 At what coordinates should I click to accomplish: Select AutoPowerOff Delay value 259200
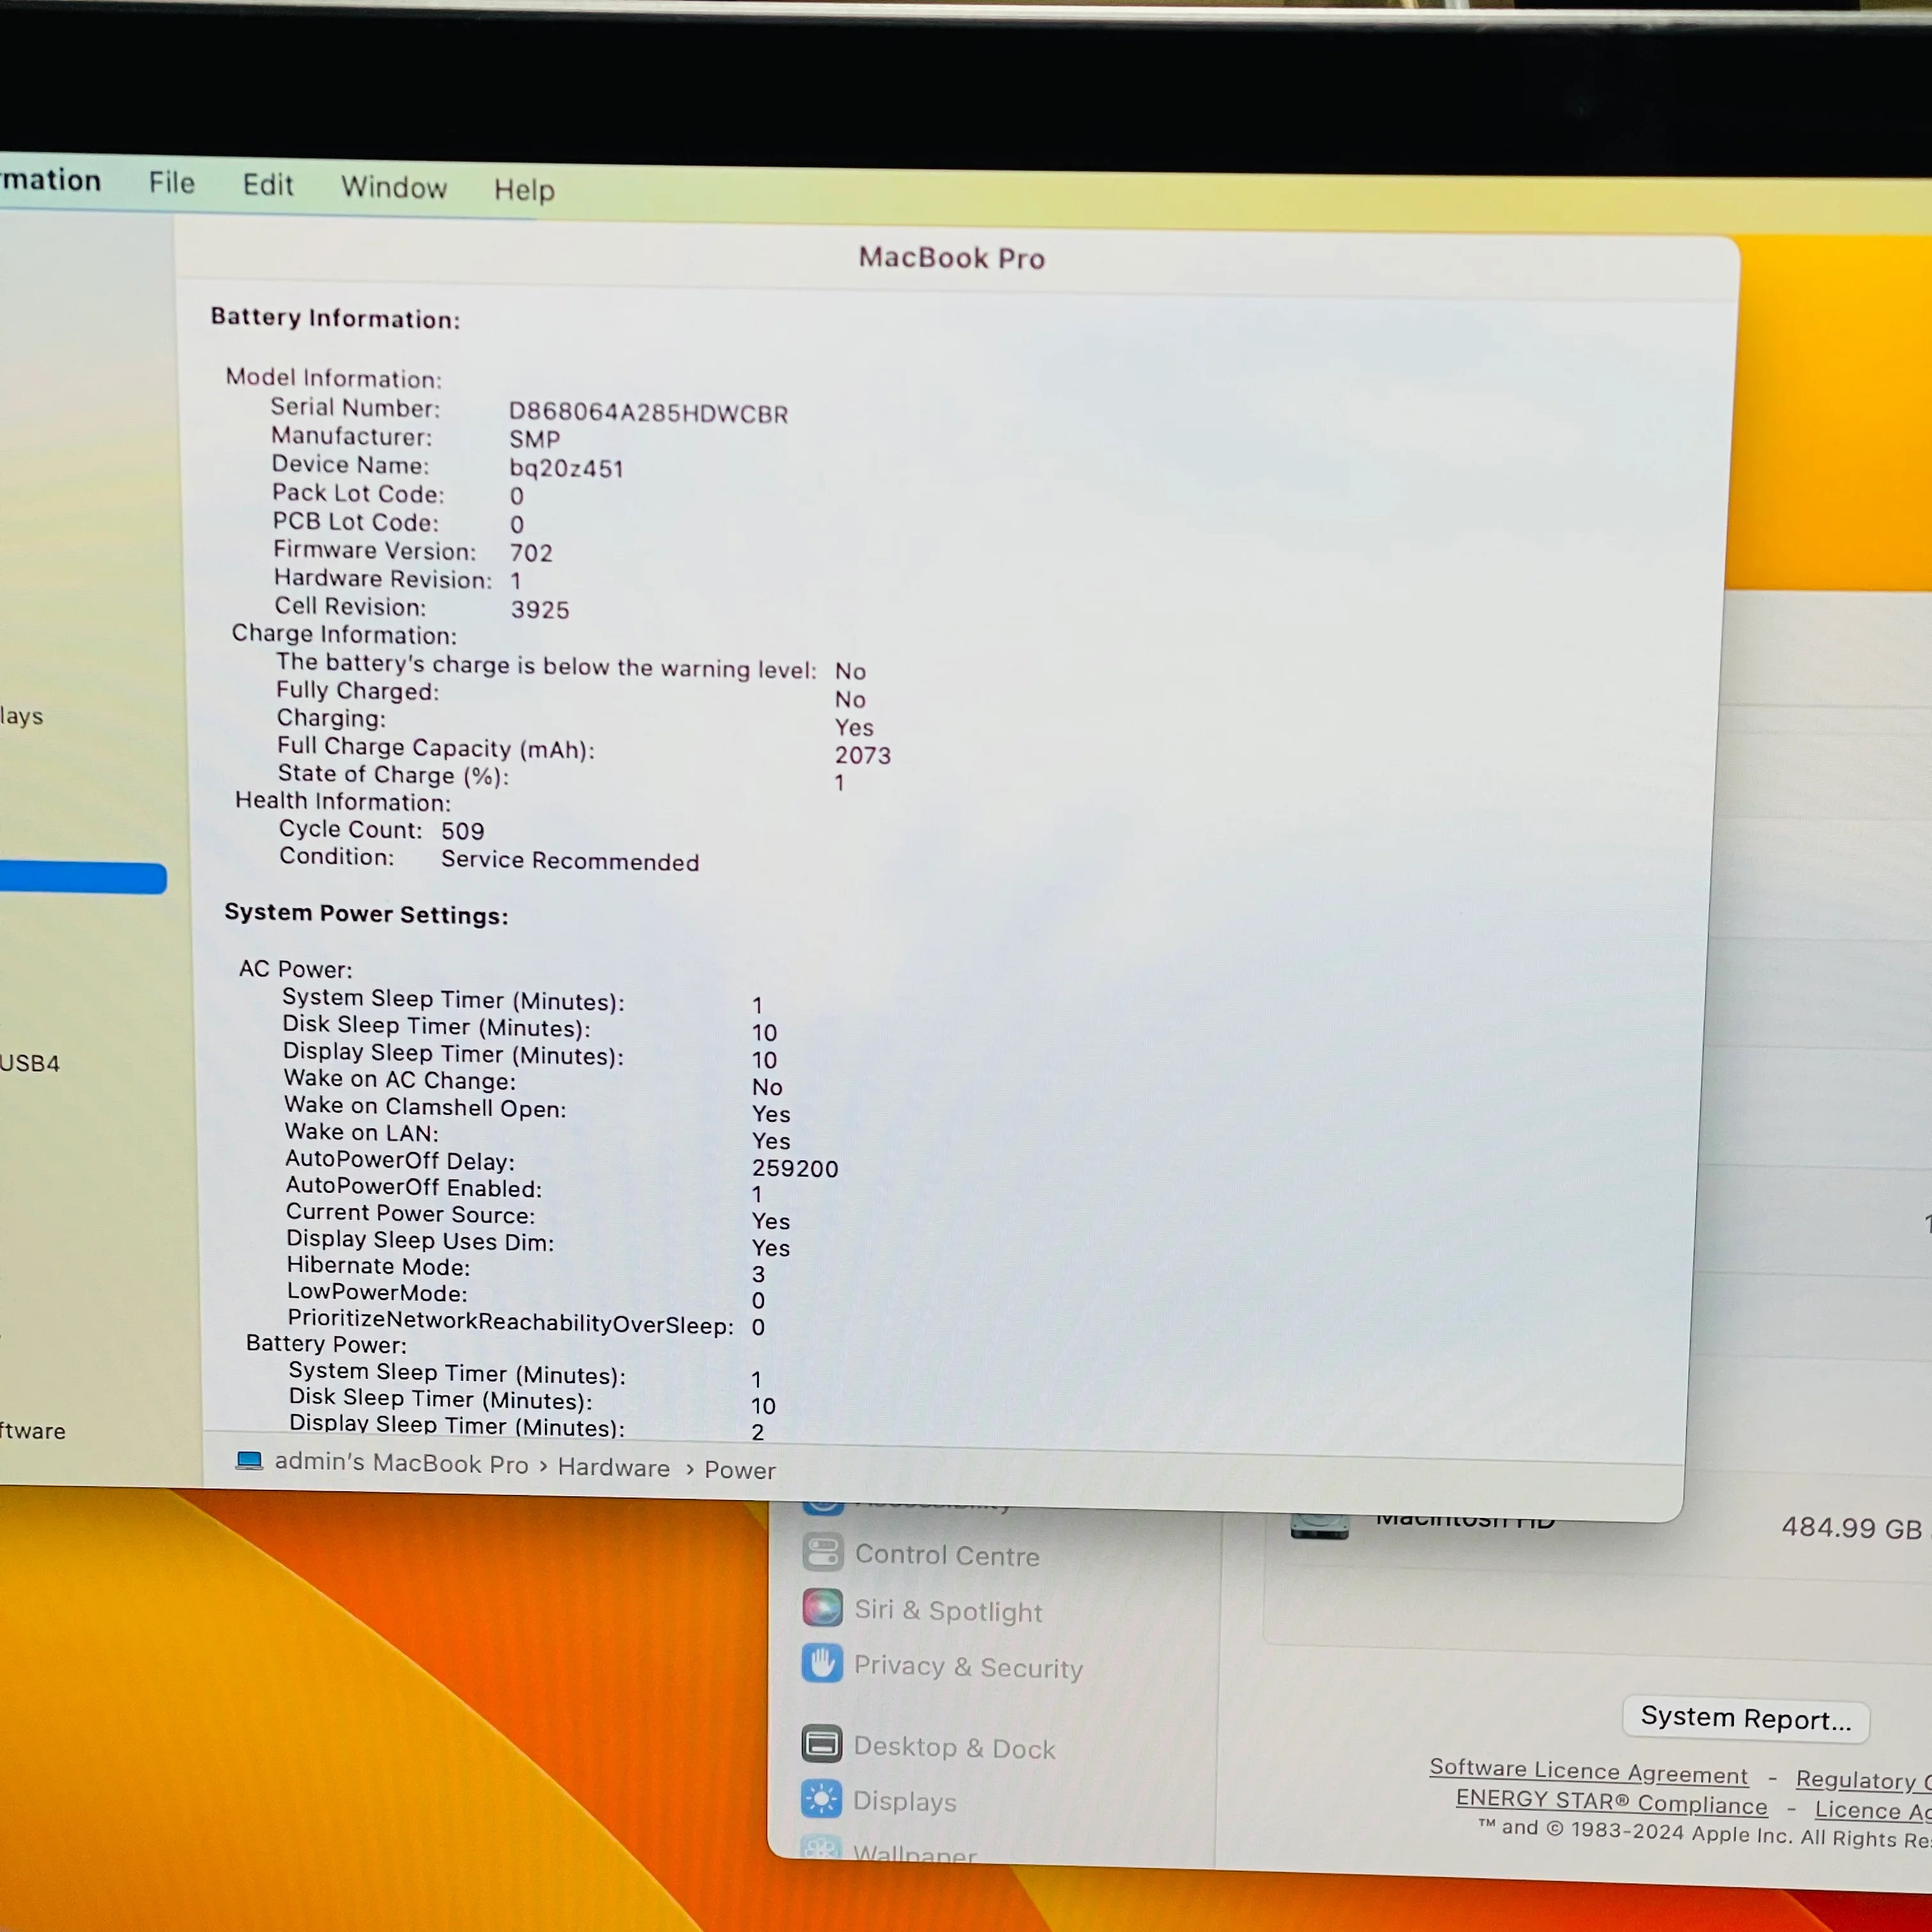795,1168
